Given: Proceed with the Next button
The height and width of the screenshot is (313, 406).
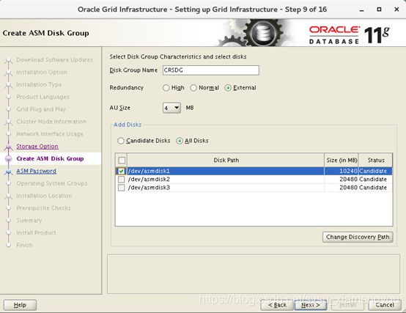Looking at the screenshot, I should pos(310,305).
